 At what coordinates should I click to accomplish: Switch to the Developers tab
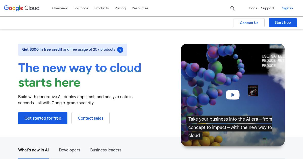[x=69, y=150]
